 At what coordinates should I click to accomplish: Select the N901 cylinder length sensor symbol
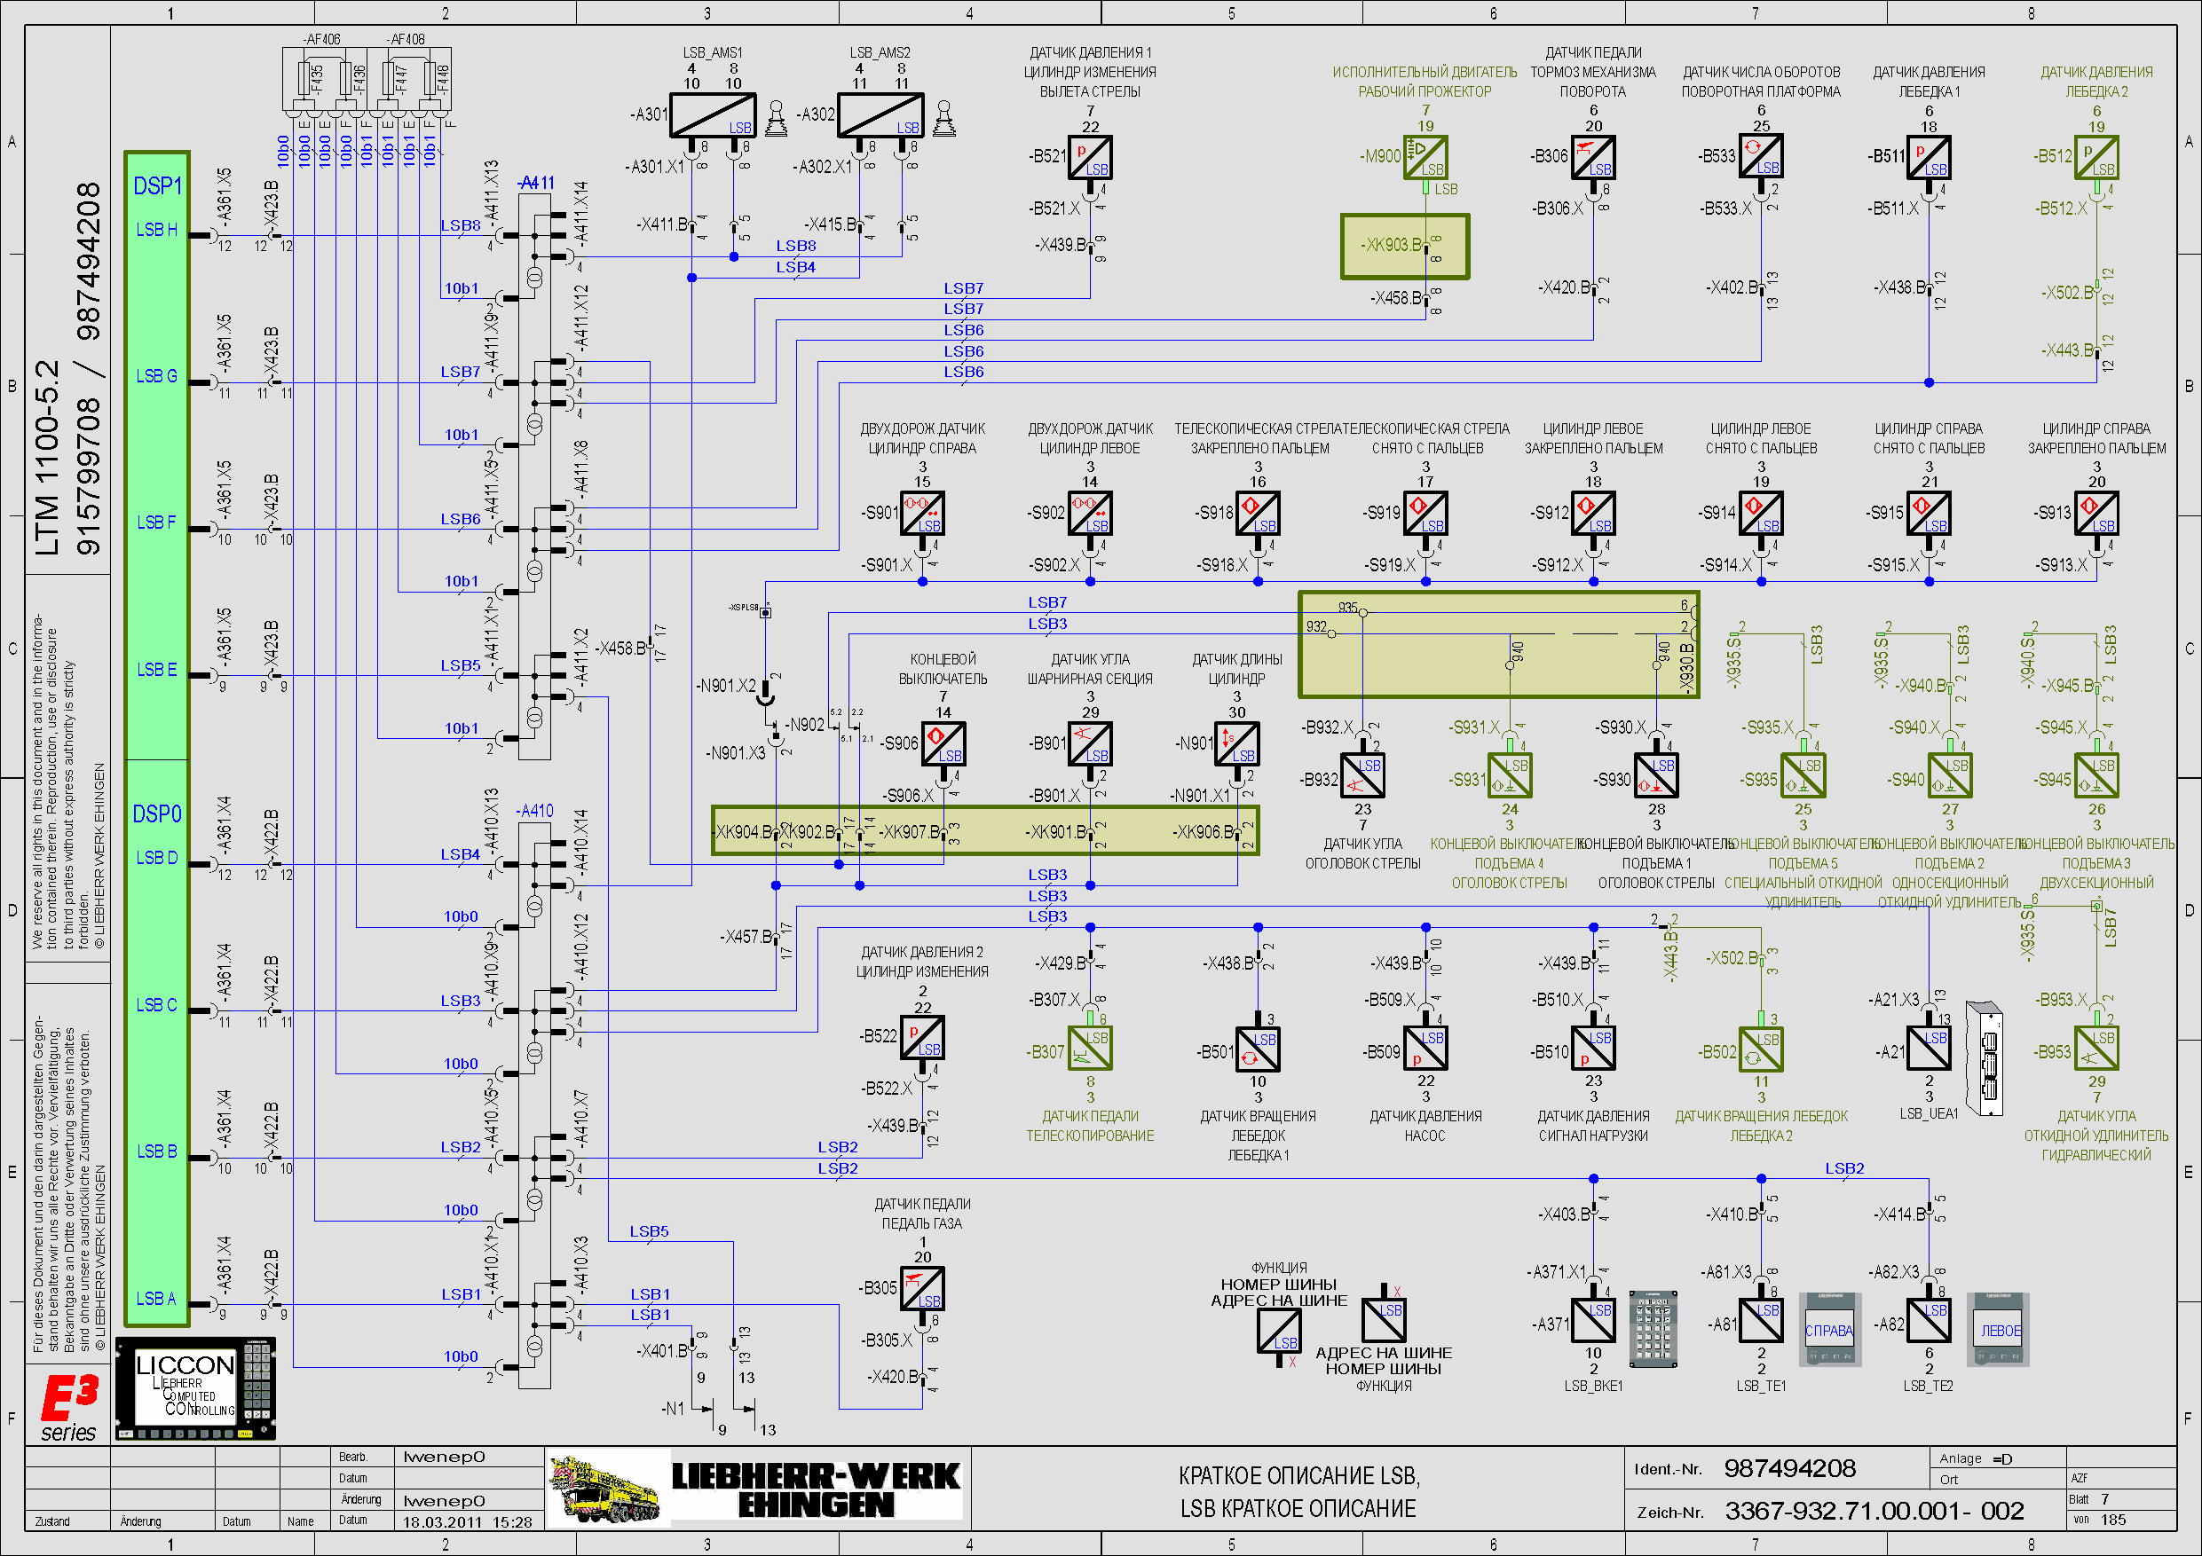[x=1236, y=744]
